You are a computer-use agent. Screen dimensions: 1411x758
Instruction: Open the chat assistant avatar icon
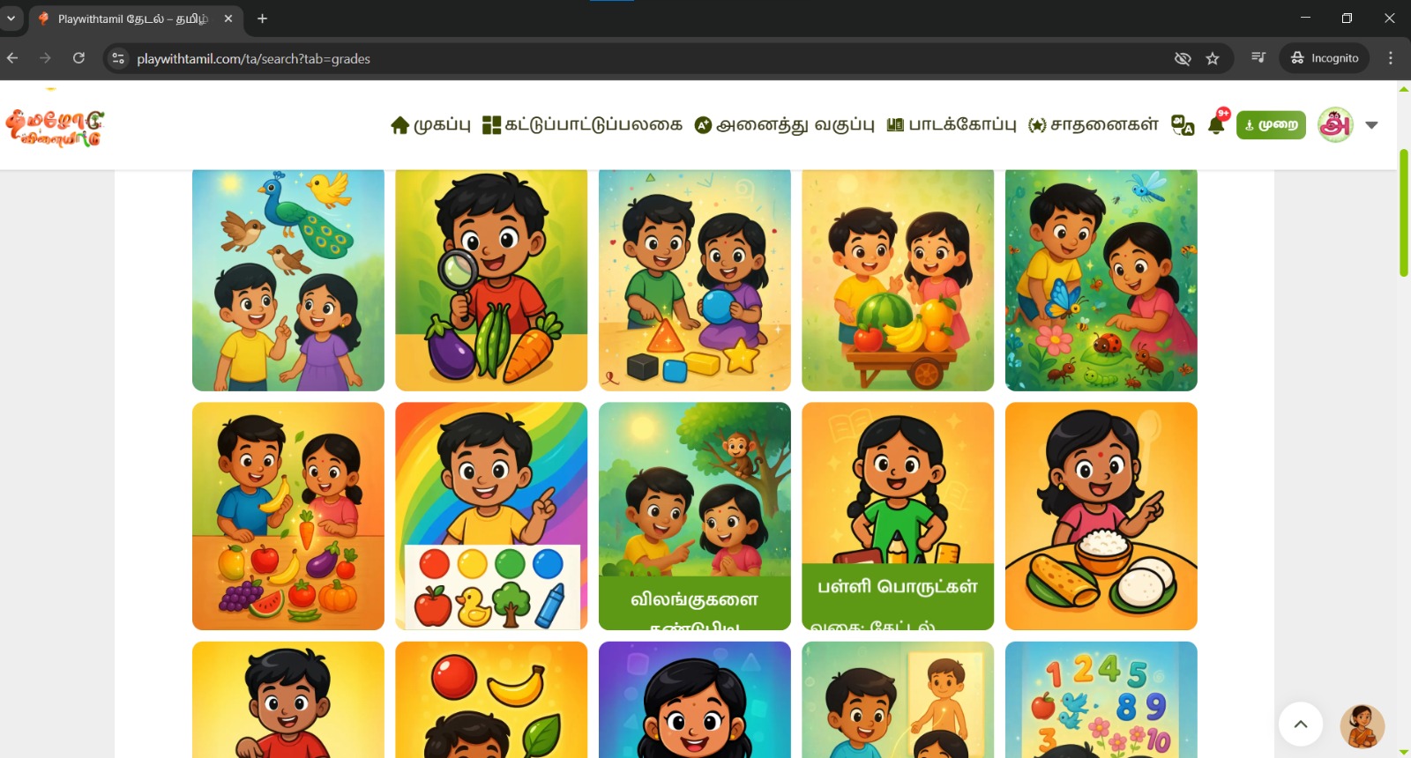click(1362, 725)
